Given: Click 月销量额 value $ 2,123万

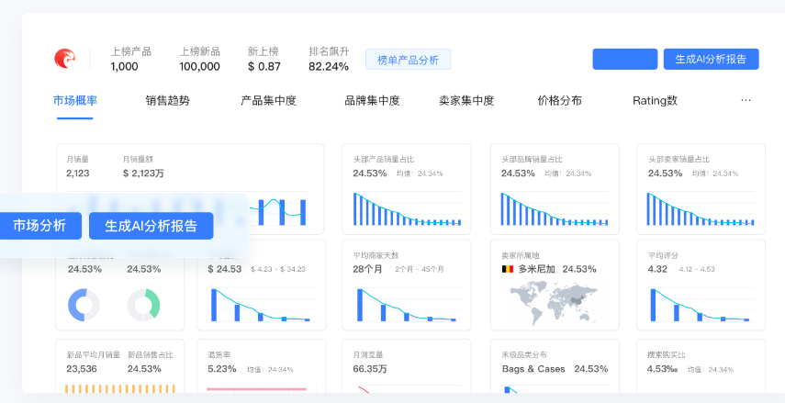Looking at the screenshot, I should pos(143,174).
